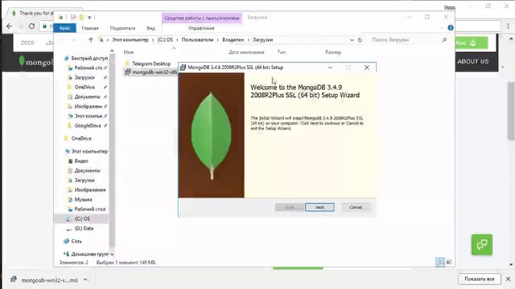Click ABOUT US on MongoDB site

tap(473, 61)
